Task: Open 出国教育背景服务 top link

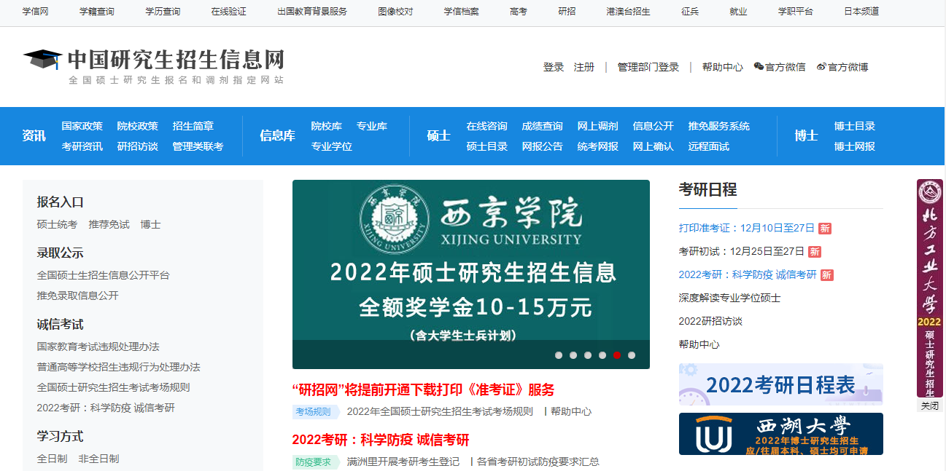Action: point(312,12)
